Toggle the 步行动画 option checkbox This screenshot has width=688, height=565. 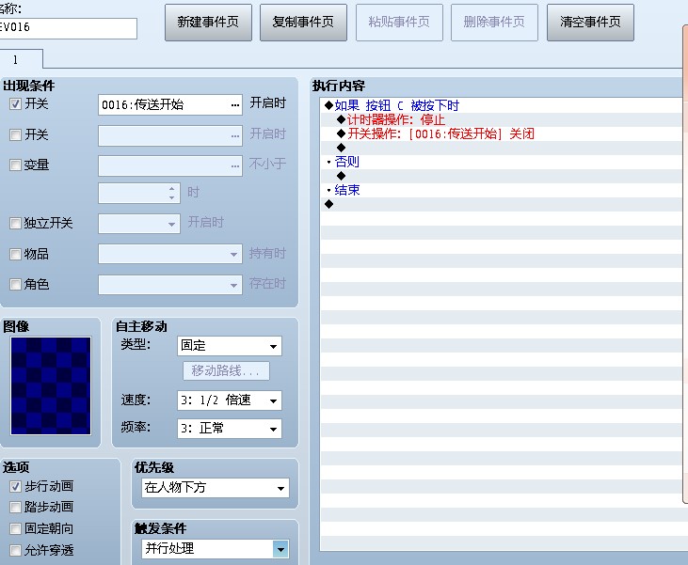[15, 486]
